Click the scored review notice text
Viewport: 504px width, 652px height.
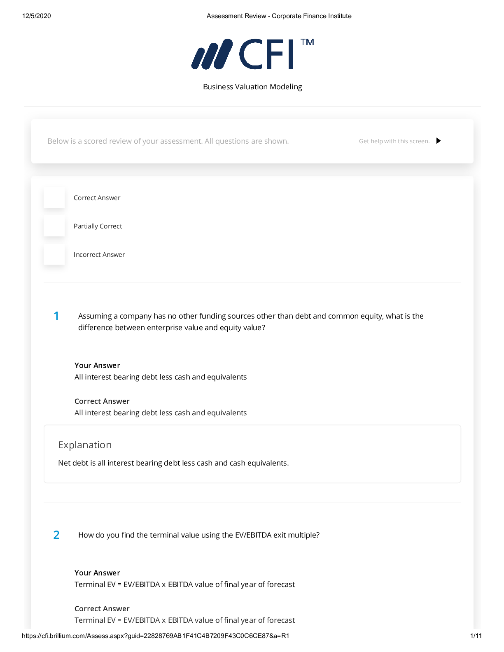(x=168, y=141)
